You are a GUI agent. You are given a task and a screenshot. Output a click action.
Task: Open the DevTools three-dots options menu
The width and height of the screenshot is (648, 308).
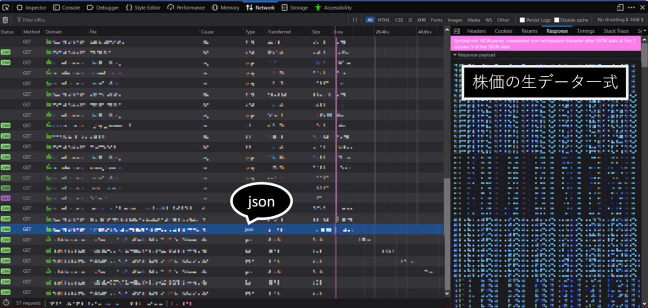(x=631, y=7)
